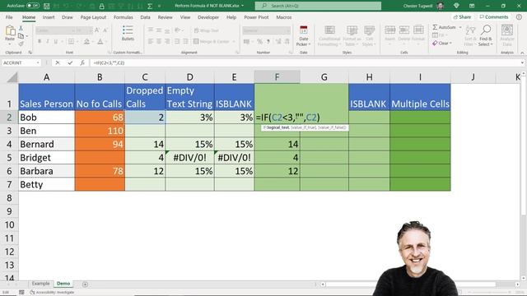Click the Align Left icon

point(150,42)
